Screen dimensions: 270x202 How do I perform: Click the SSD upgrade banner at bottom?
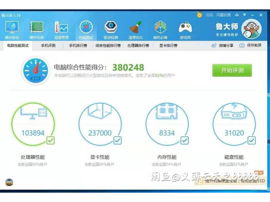231,181
